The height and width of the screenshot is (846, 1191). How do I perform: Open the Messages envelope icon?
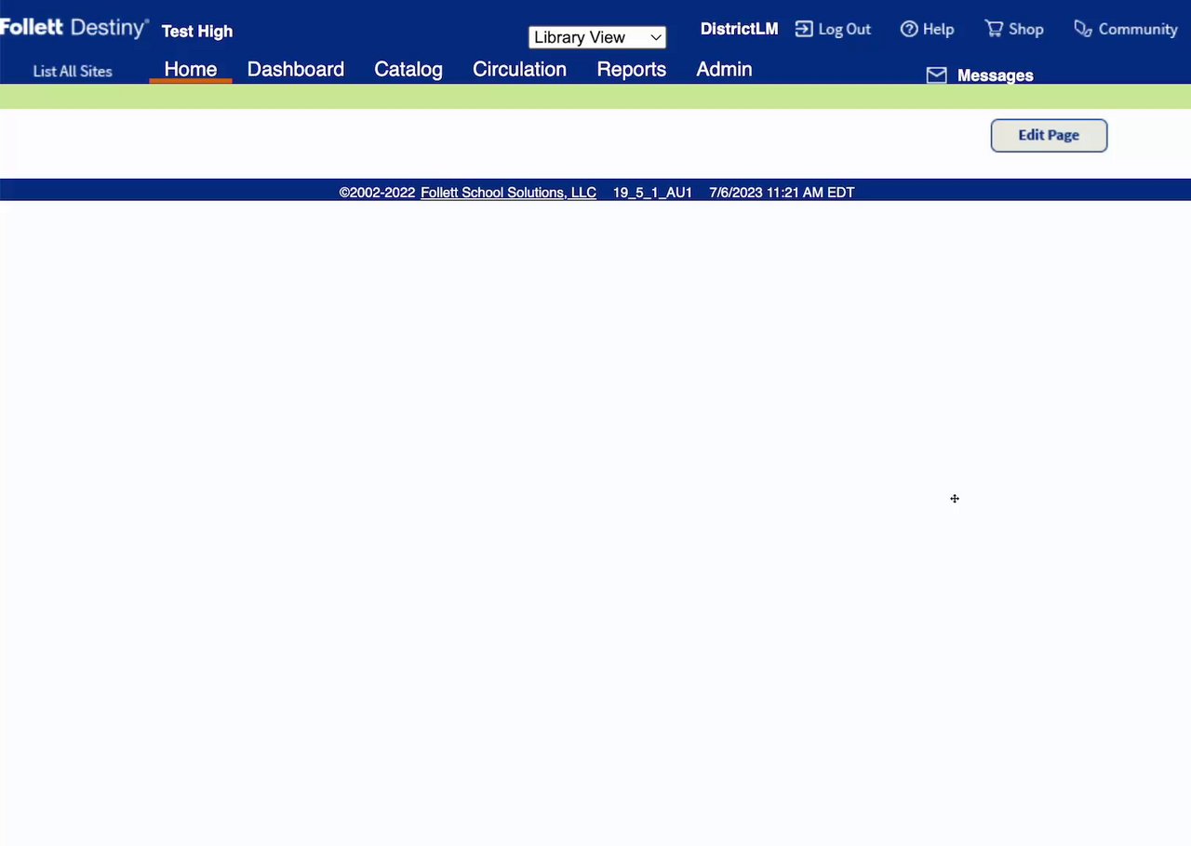[936, 75]
